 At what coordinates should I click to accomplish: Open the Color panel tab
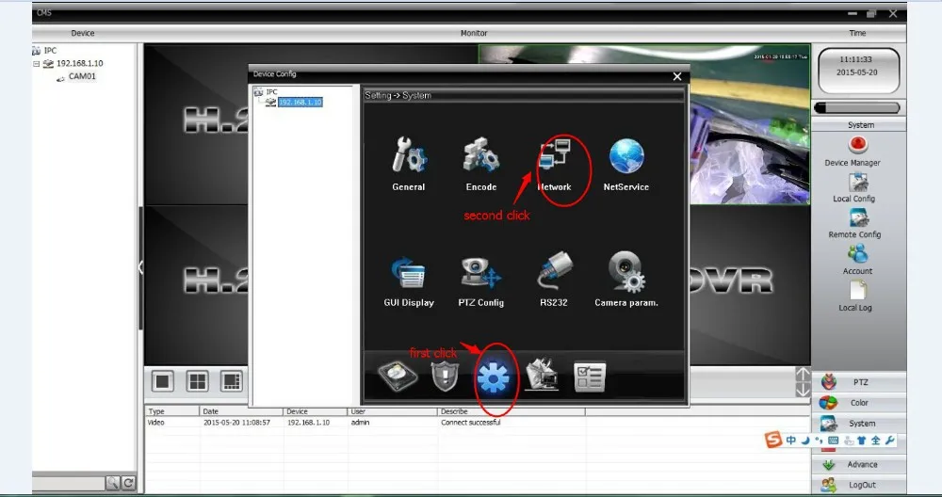coord(858,403)
